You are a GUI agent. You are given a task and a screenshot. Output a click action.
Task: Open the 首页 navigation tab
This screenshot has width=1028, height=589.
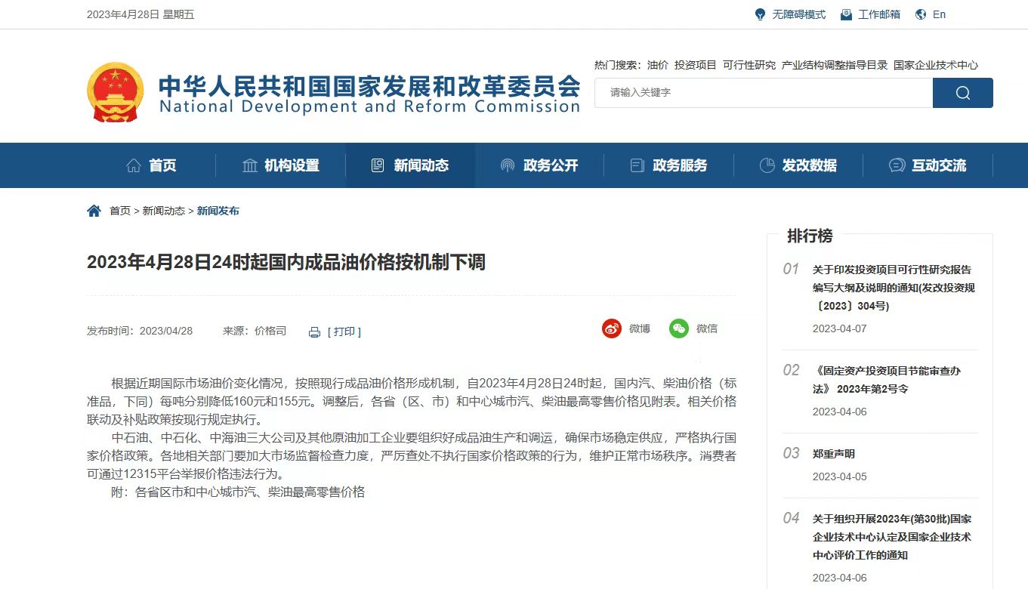point(151,165)
